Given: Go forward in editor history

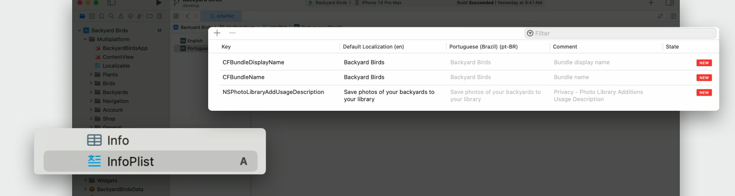Looking at the screenshot, I should coord(195,16).
